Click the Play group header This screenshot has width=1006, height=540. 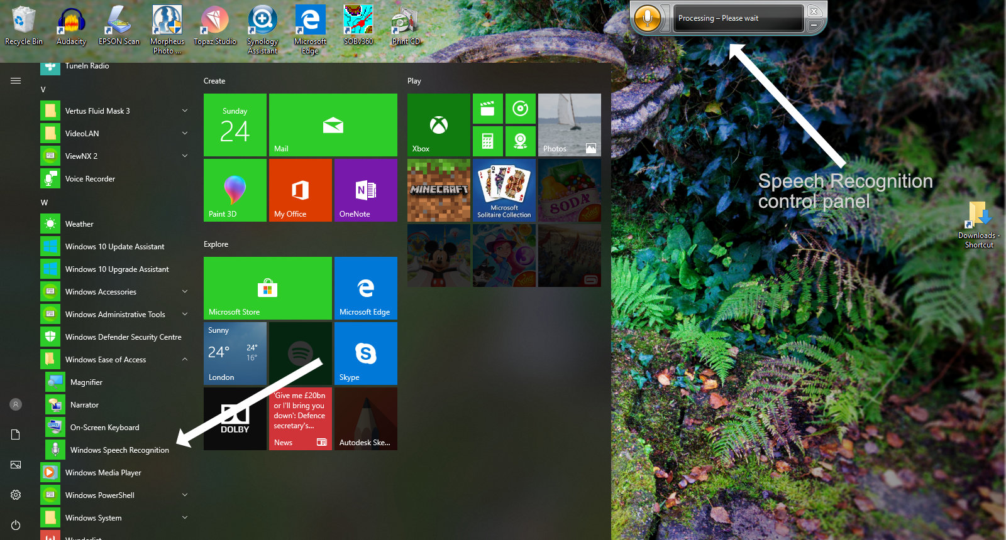tap(414, 81)
